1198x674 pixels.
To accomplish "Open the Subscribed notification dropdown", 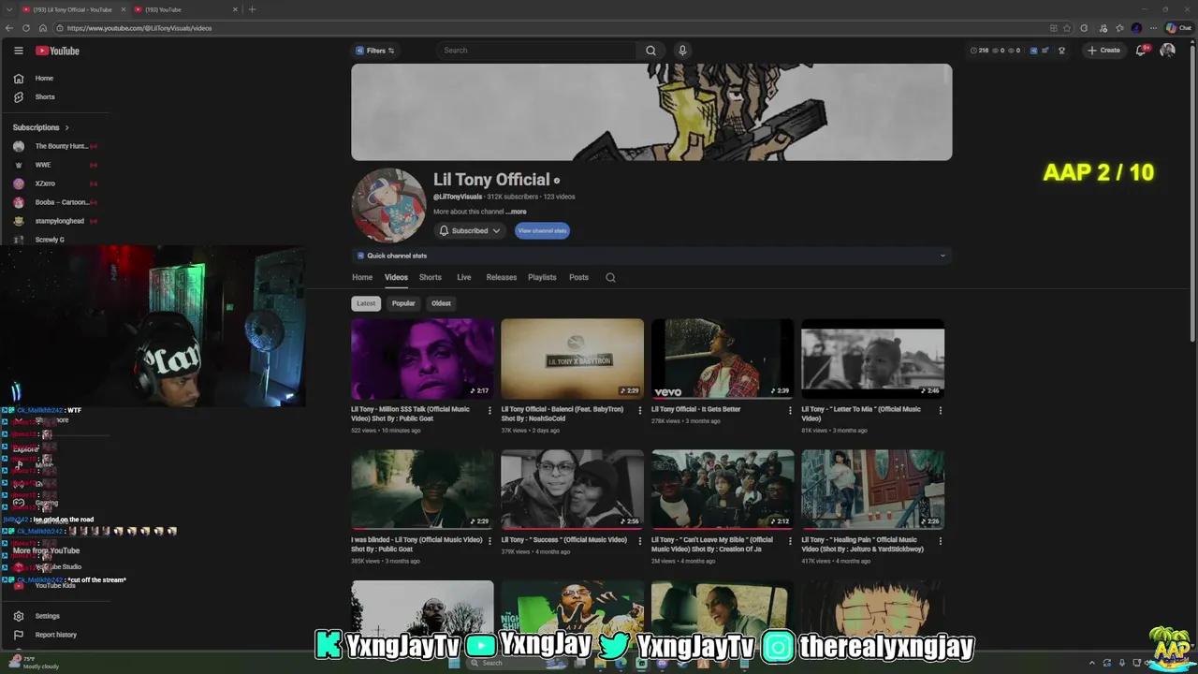I will point(470,230).
